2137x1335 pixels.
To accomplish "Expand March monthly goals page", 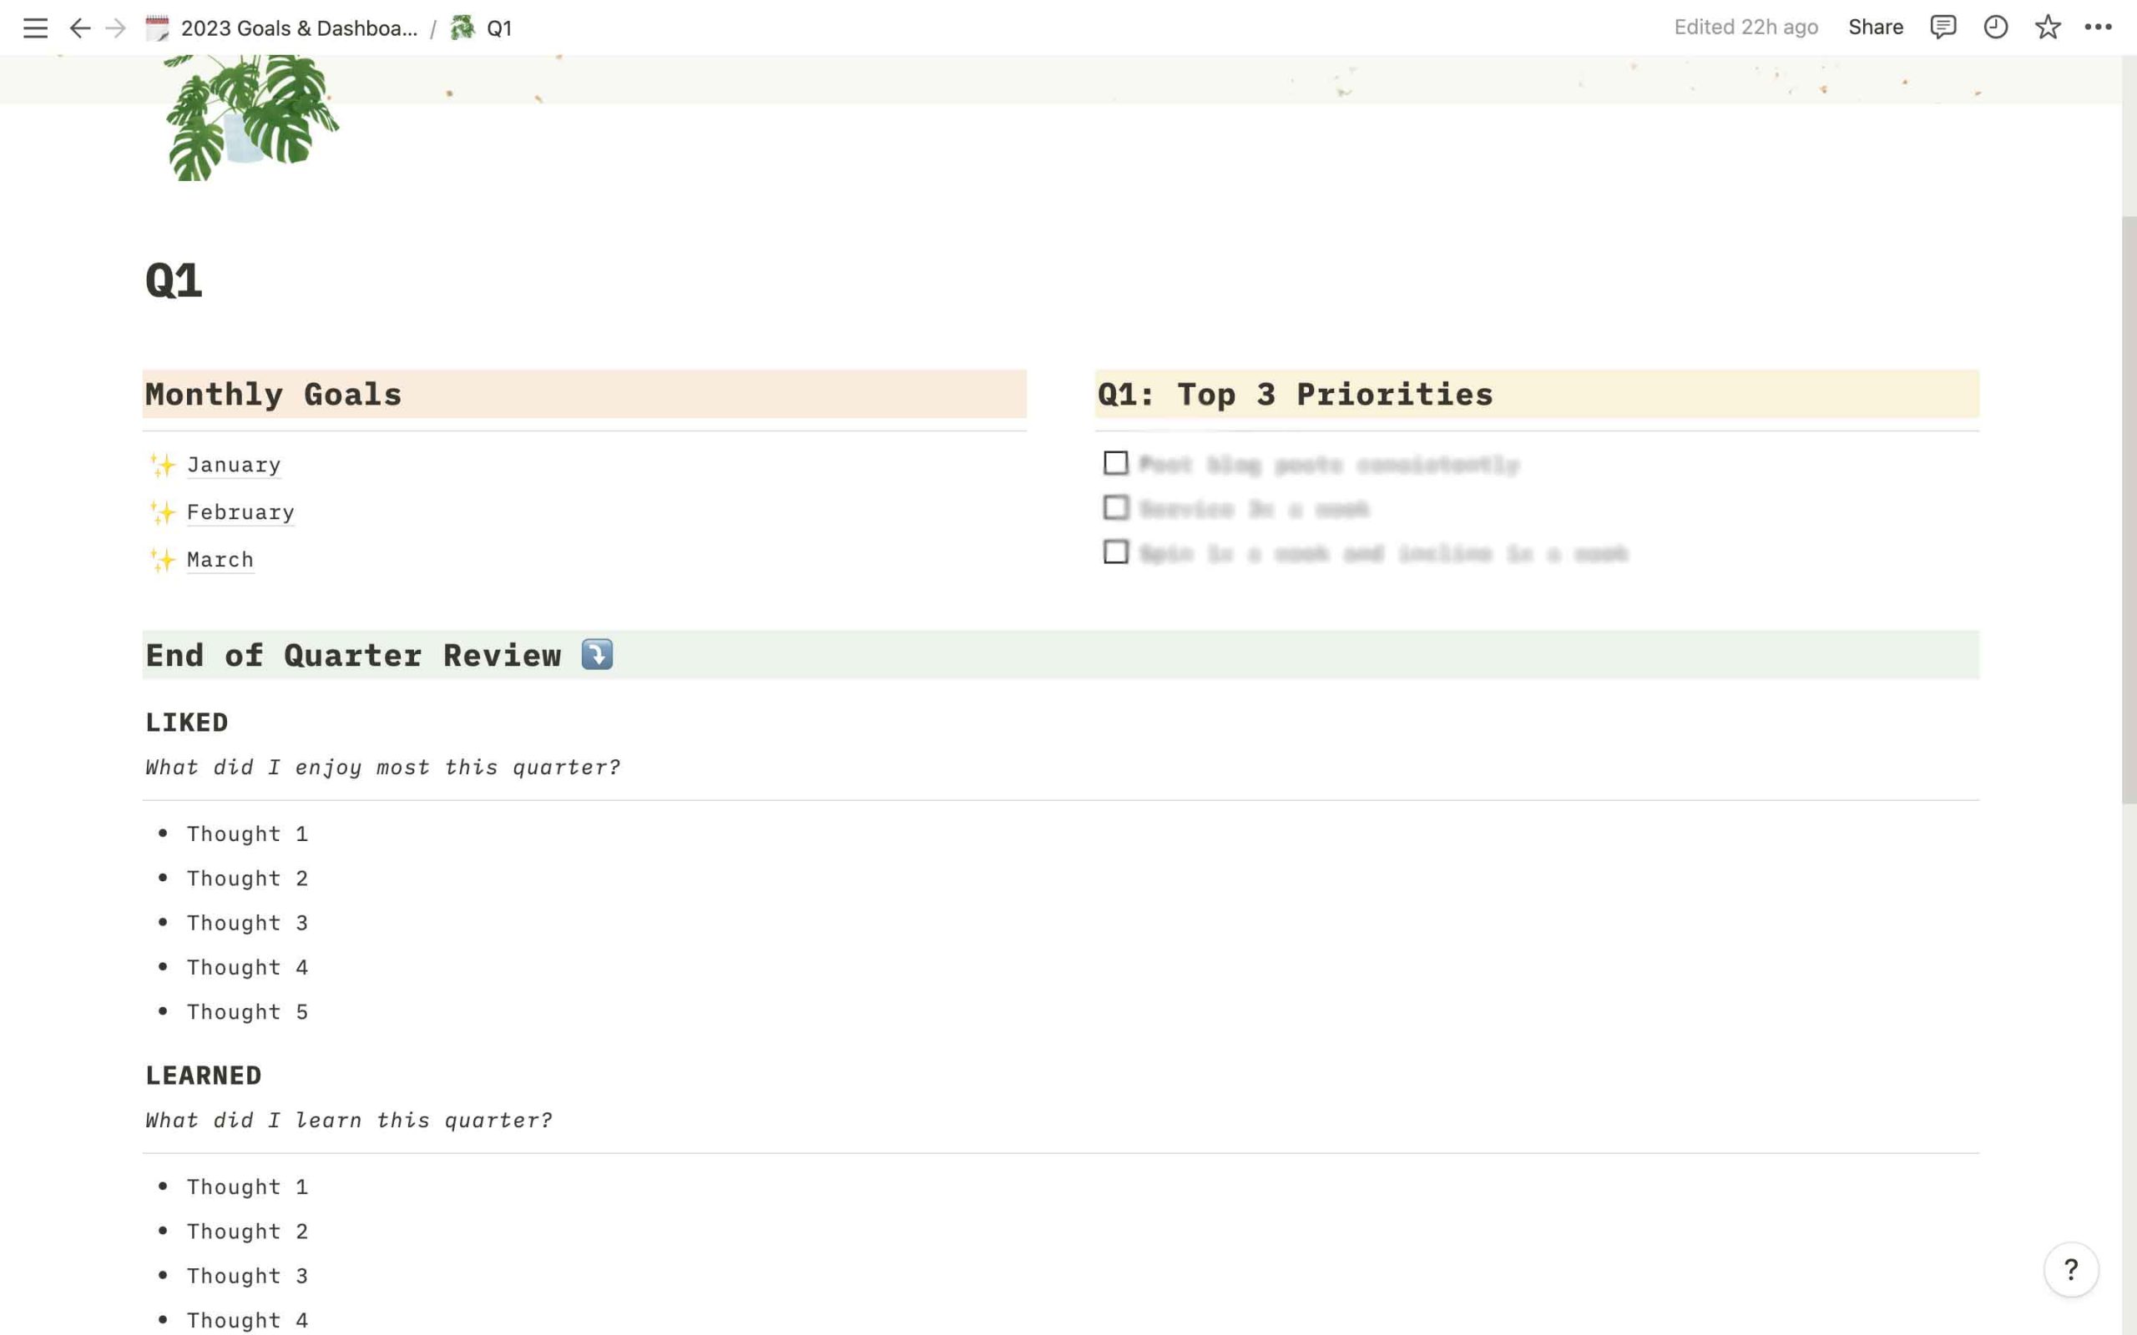I will point(220,558).
